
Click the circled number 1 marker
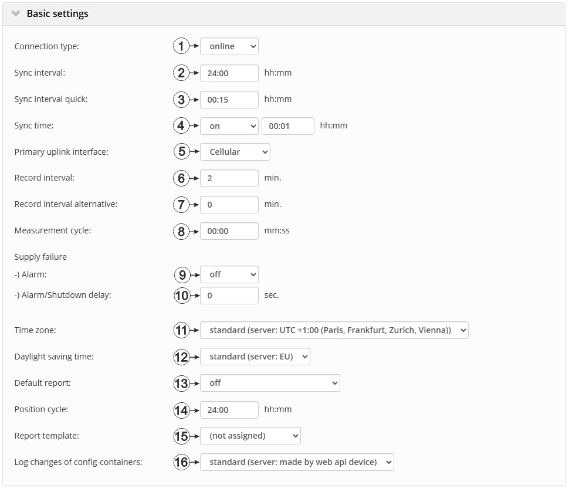click(x=181, y=46)
